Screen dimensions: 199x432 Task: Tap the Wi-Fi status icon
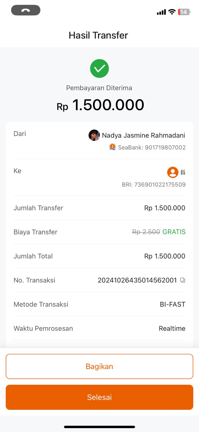click(172, 12)
